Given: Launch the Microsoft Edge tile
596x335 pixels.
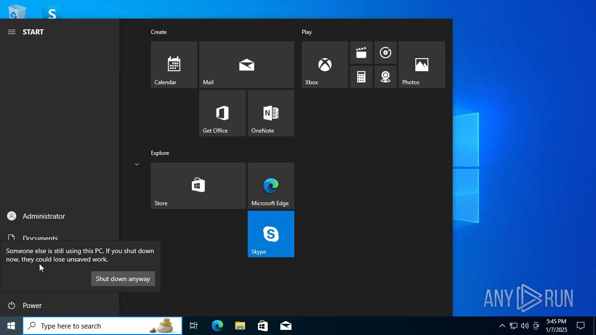Looking at the screenshot, I should coord(271,186).
